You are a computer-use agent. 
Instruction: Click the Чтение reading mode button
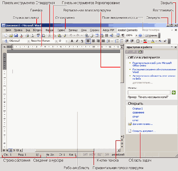151,36
